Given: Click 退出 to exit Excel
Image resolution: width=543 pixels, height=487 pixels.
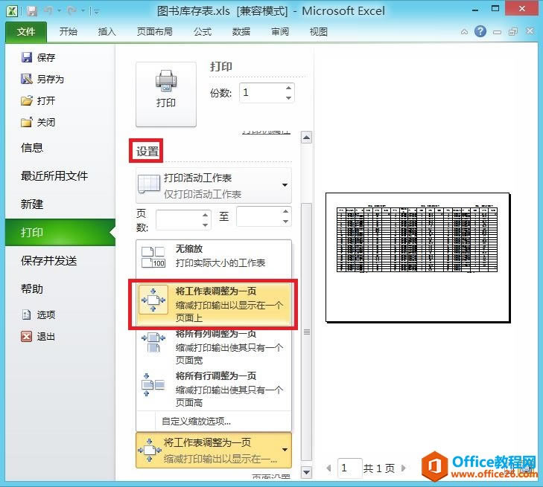Looking at the screenshot, I should tap(38, 336).
